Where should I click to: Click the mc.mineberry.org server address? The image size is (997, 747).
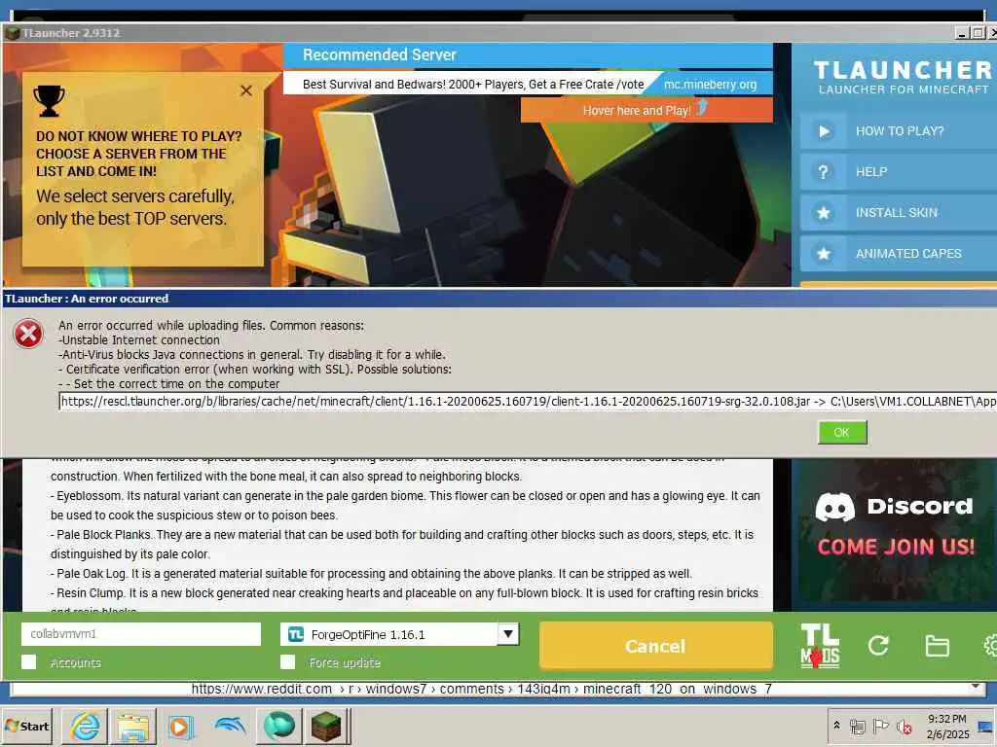(710, 85)
